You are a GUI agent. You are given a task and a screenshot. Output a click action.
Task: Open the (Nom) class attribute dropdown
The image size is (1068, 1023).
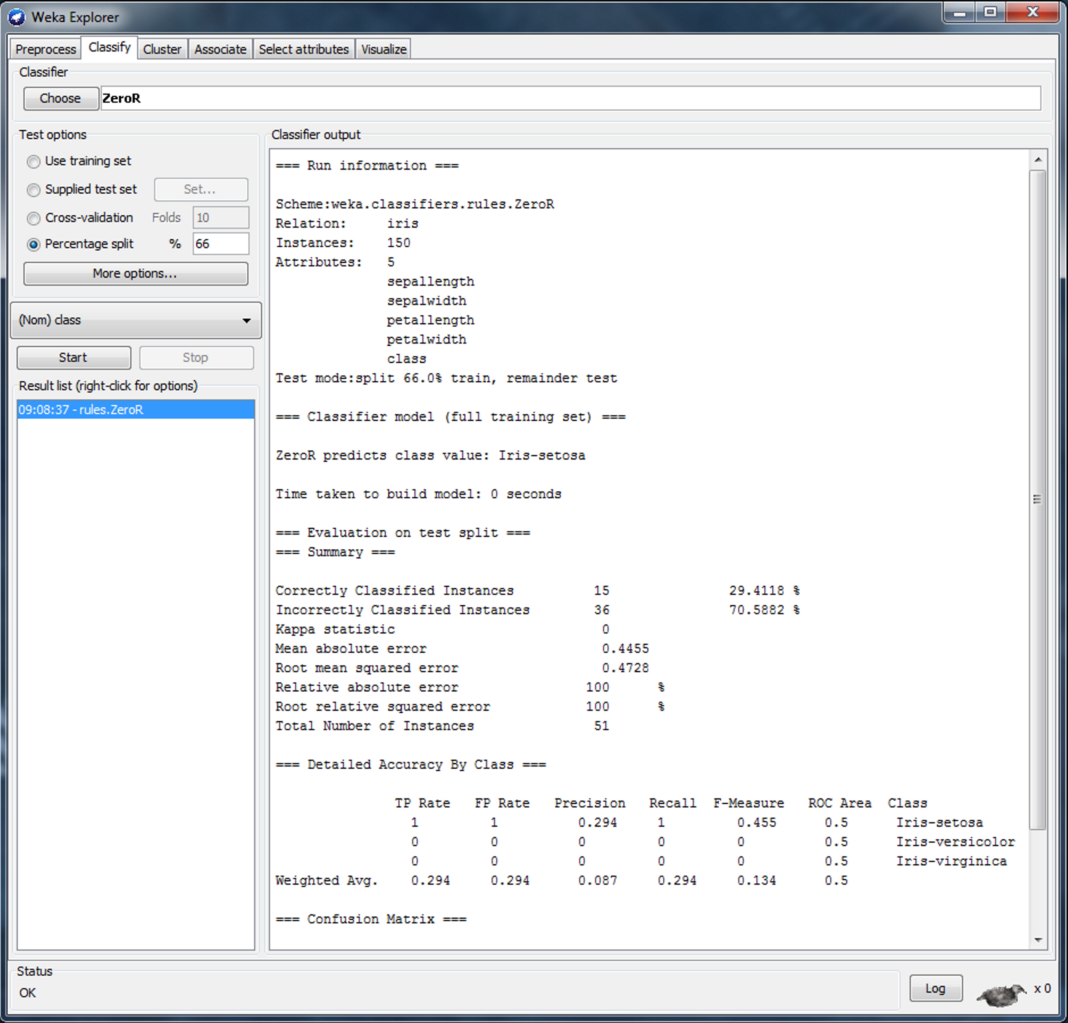pos(136,321)
